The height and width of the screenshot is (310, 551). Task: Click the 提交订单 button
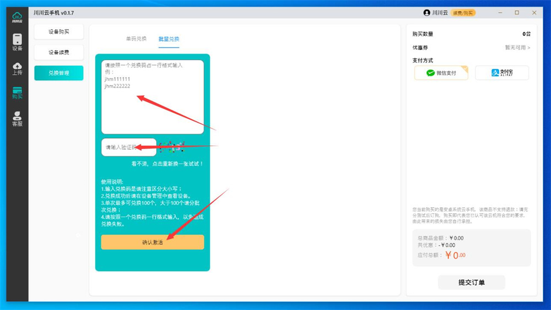point(471,283)
